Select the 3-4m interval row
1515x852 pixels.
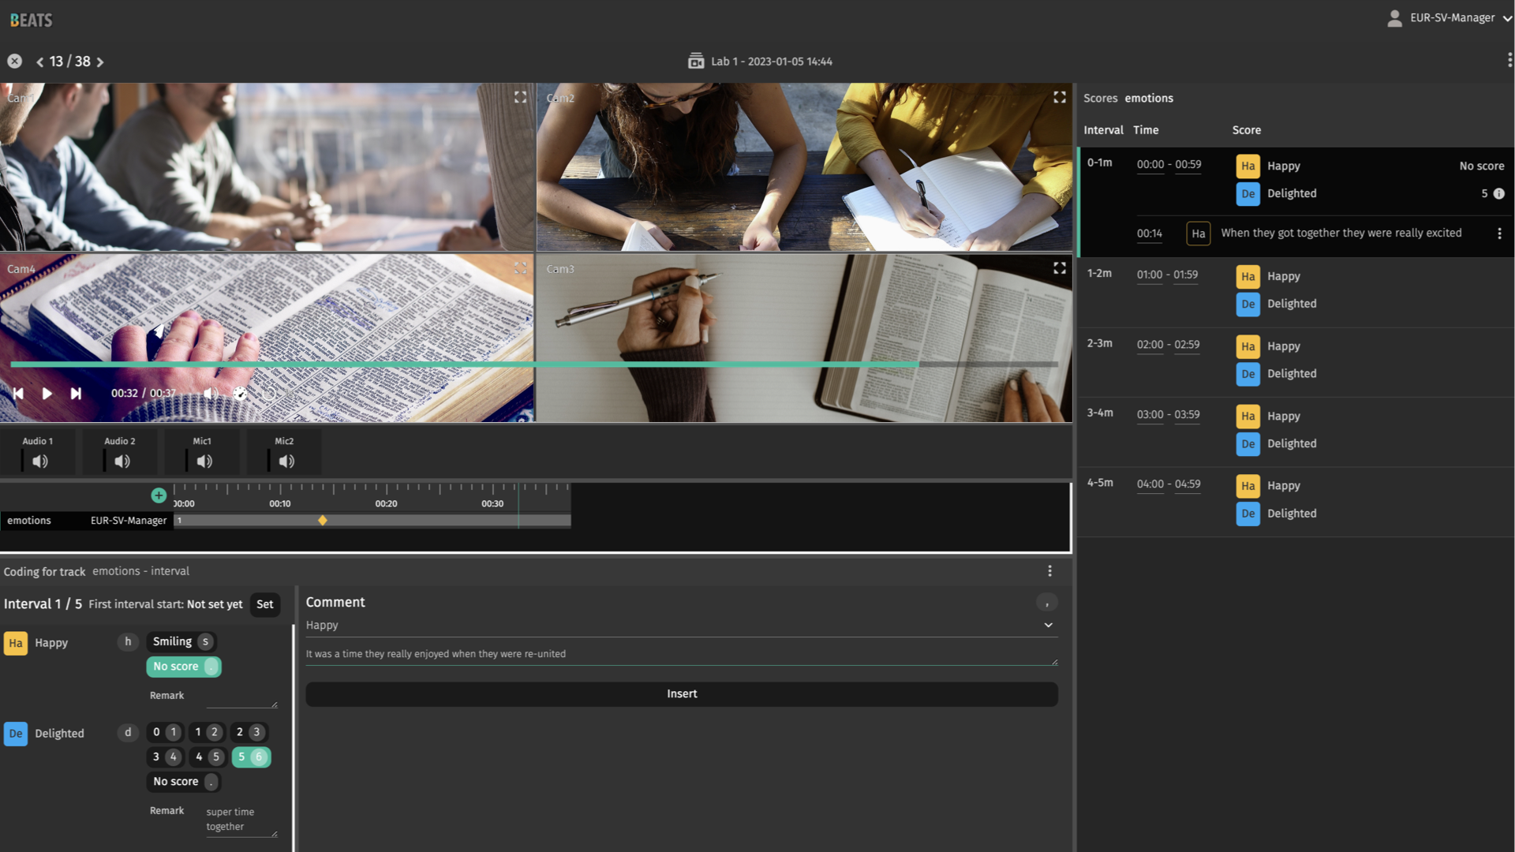click(1296, 432)
